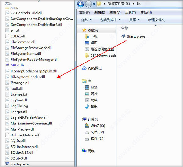
Task: Select the SQLite3.dll file
Action: click(x=16, y=158)
